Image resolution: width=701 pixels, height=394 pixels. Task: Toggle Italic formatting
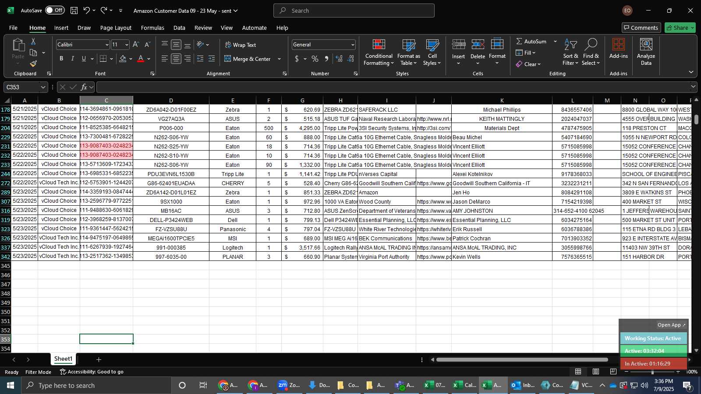pyautogui.click(x=73, y=59)
